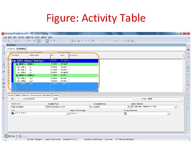The width and height of the screenshot is (192, 144).
Task: Click the Projects sidebar icon at top left
Action: pyautogui.click(x=3, y=46)
